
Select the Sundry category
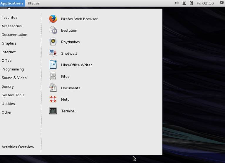click(x=8, y=86)
